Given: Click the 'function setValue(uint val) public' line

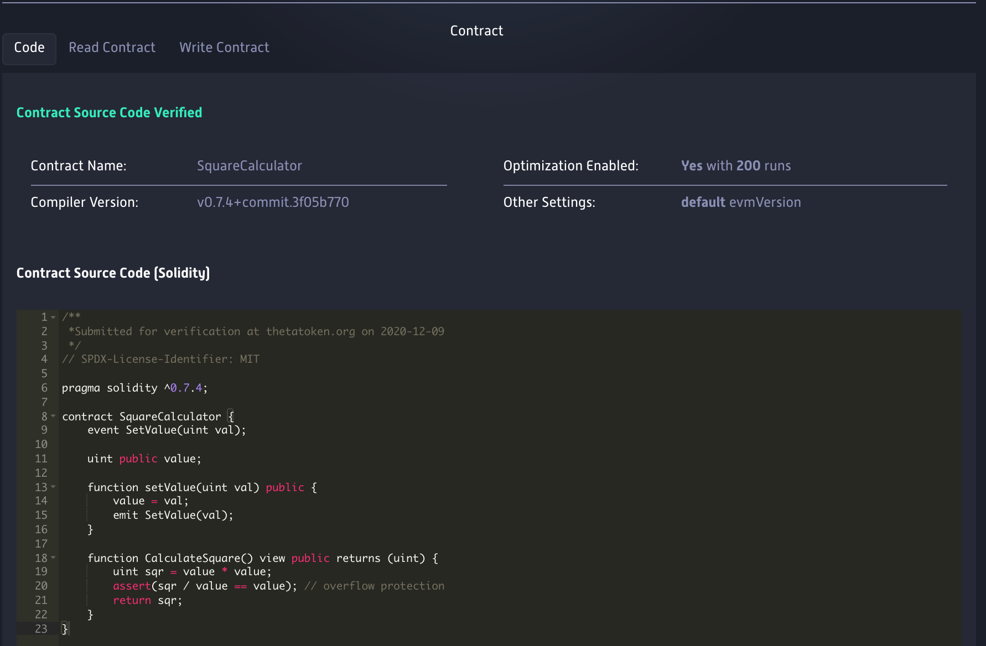Looking at the screenshot, I should (202, 487).
